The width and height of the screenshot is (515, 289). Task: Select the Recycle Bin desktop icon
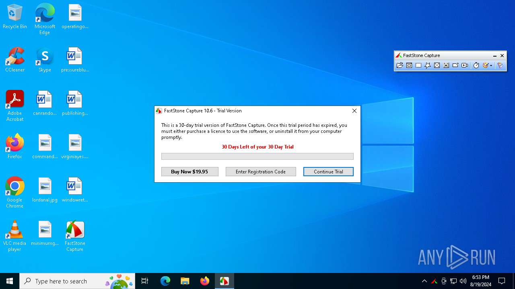tap(15, 17)
